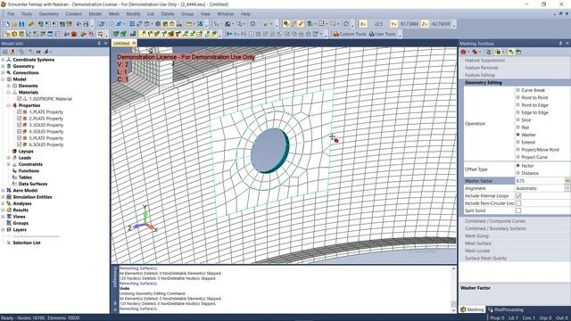Click the Data Surfaces tree icon
571x321 pixels.
click(x=14, y=184)
